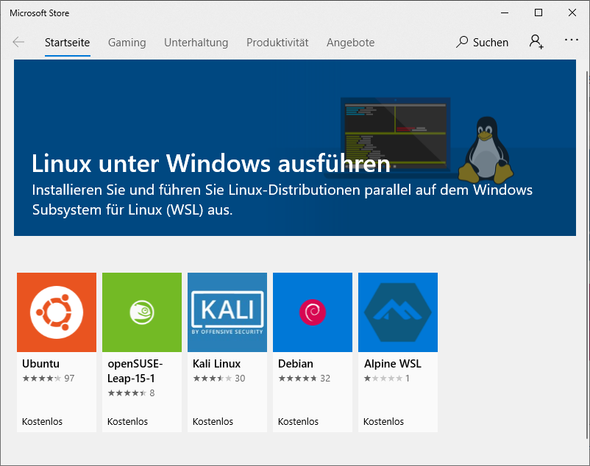This screenshot has width=590, height=466.
Task: Click Kostenlos under Alpine WSL
Action: pyautogui.click(x=383, y=422)
